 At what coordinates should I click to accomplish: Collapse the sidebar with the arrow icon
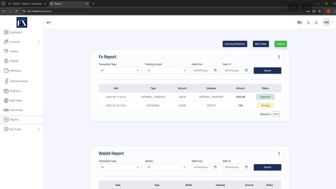coord(49,22)
